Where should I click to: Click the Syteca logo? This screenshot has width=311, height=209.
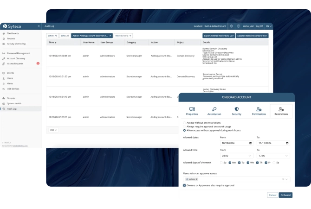[x=12, y=26]
